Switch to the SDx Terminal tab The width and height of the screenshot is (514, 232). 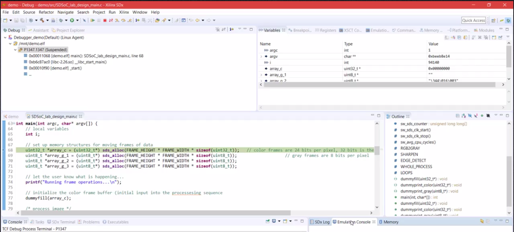point(61,222)
